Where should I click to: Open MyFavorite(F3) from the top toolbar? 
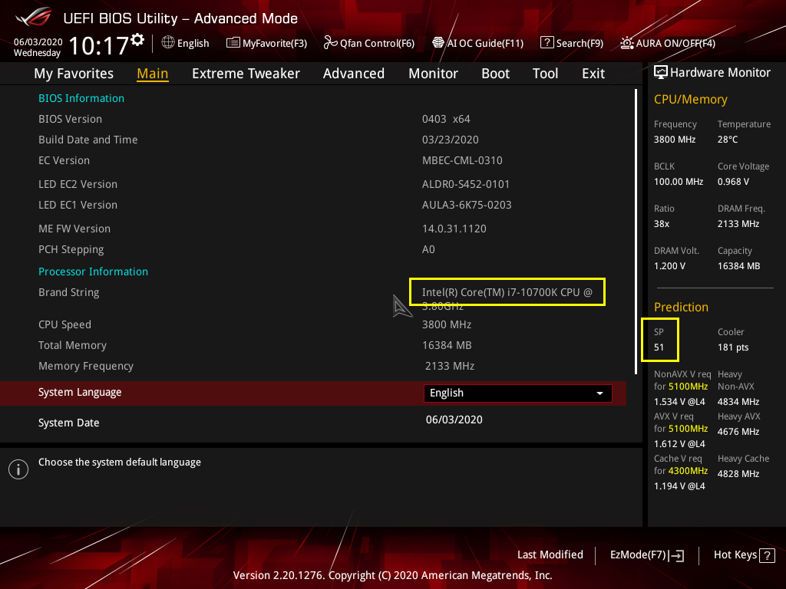266,43
